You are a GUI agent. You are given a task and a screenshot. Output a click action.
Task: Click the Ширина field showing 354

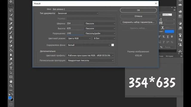(75, 23)
